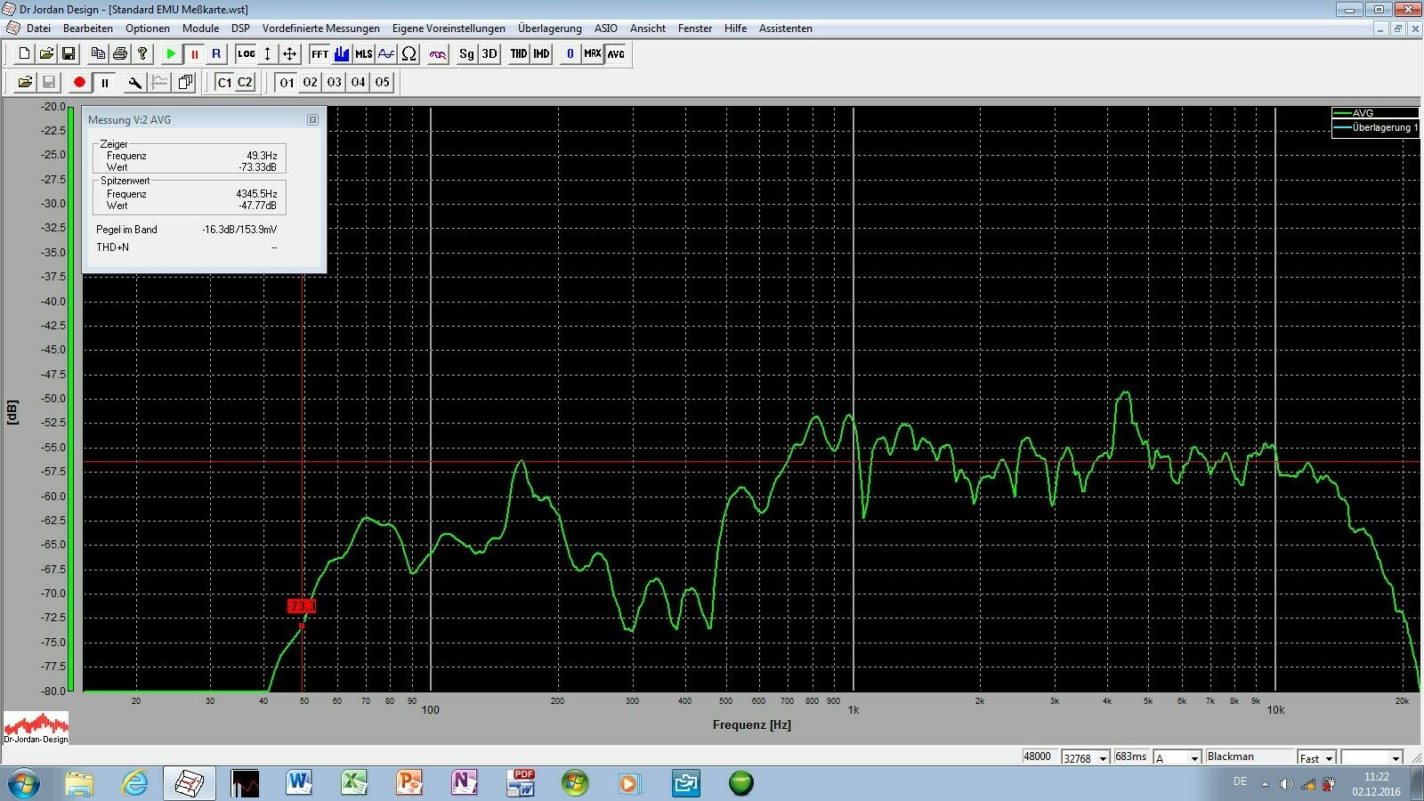
Task: Click the blue waveform curve icon
Action: click(386, 54)
